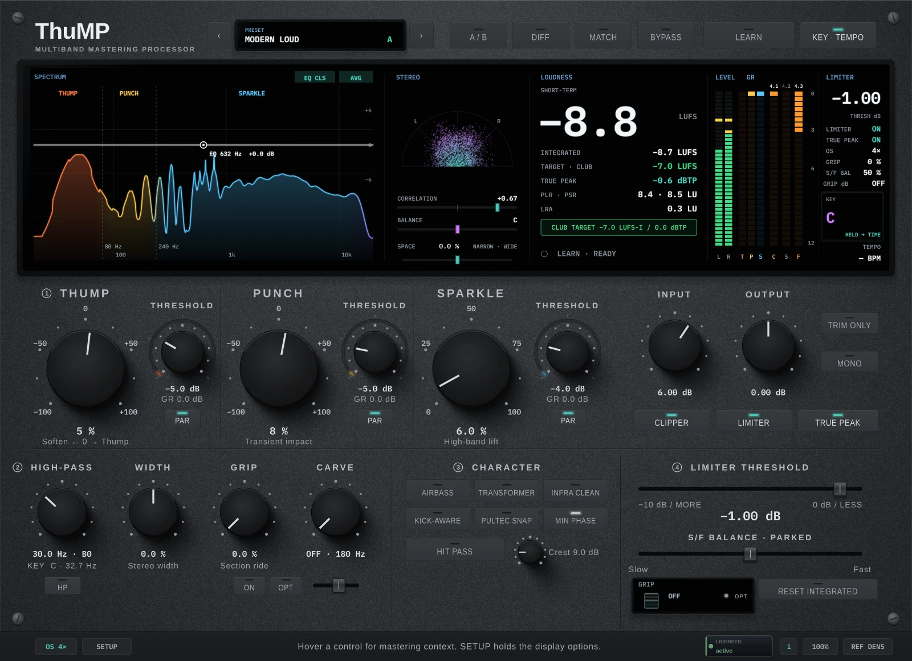Enable the CLIPPER stage
912x661 pixels.
[671, 422]
